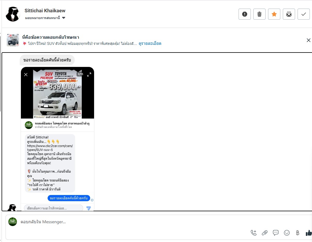
Task: Click the customer message bubble text
Action: click(47, 60)
